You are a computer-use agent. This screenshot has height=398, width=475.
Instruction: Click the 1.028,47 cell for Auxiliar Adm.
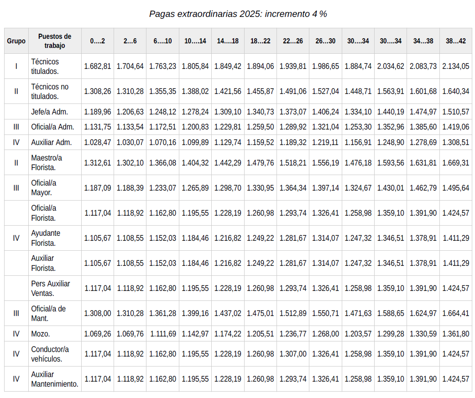[x=98, y=142]
